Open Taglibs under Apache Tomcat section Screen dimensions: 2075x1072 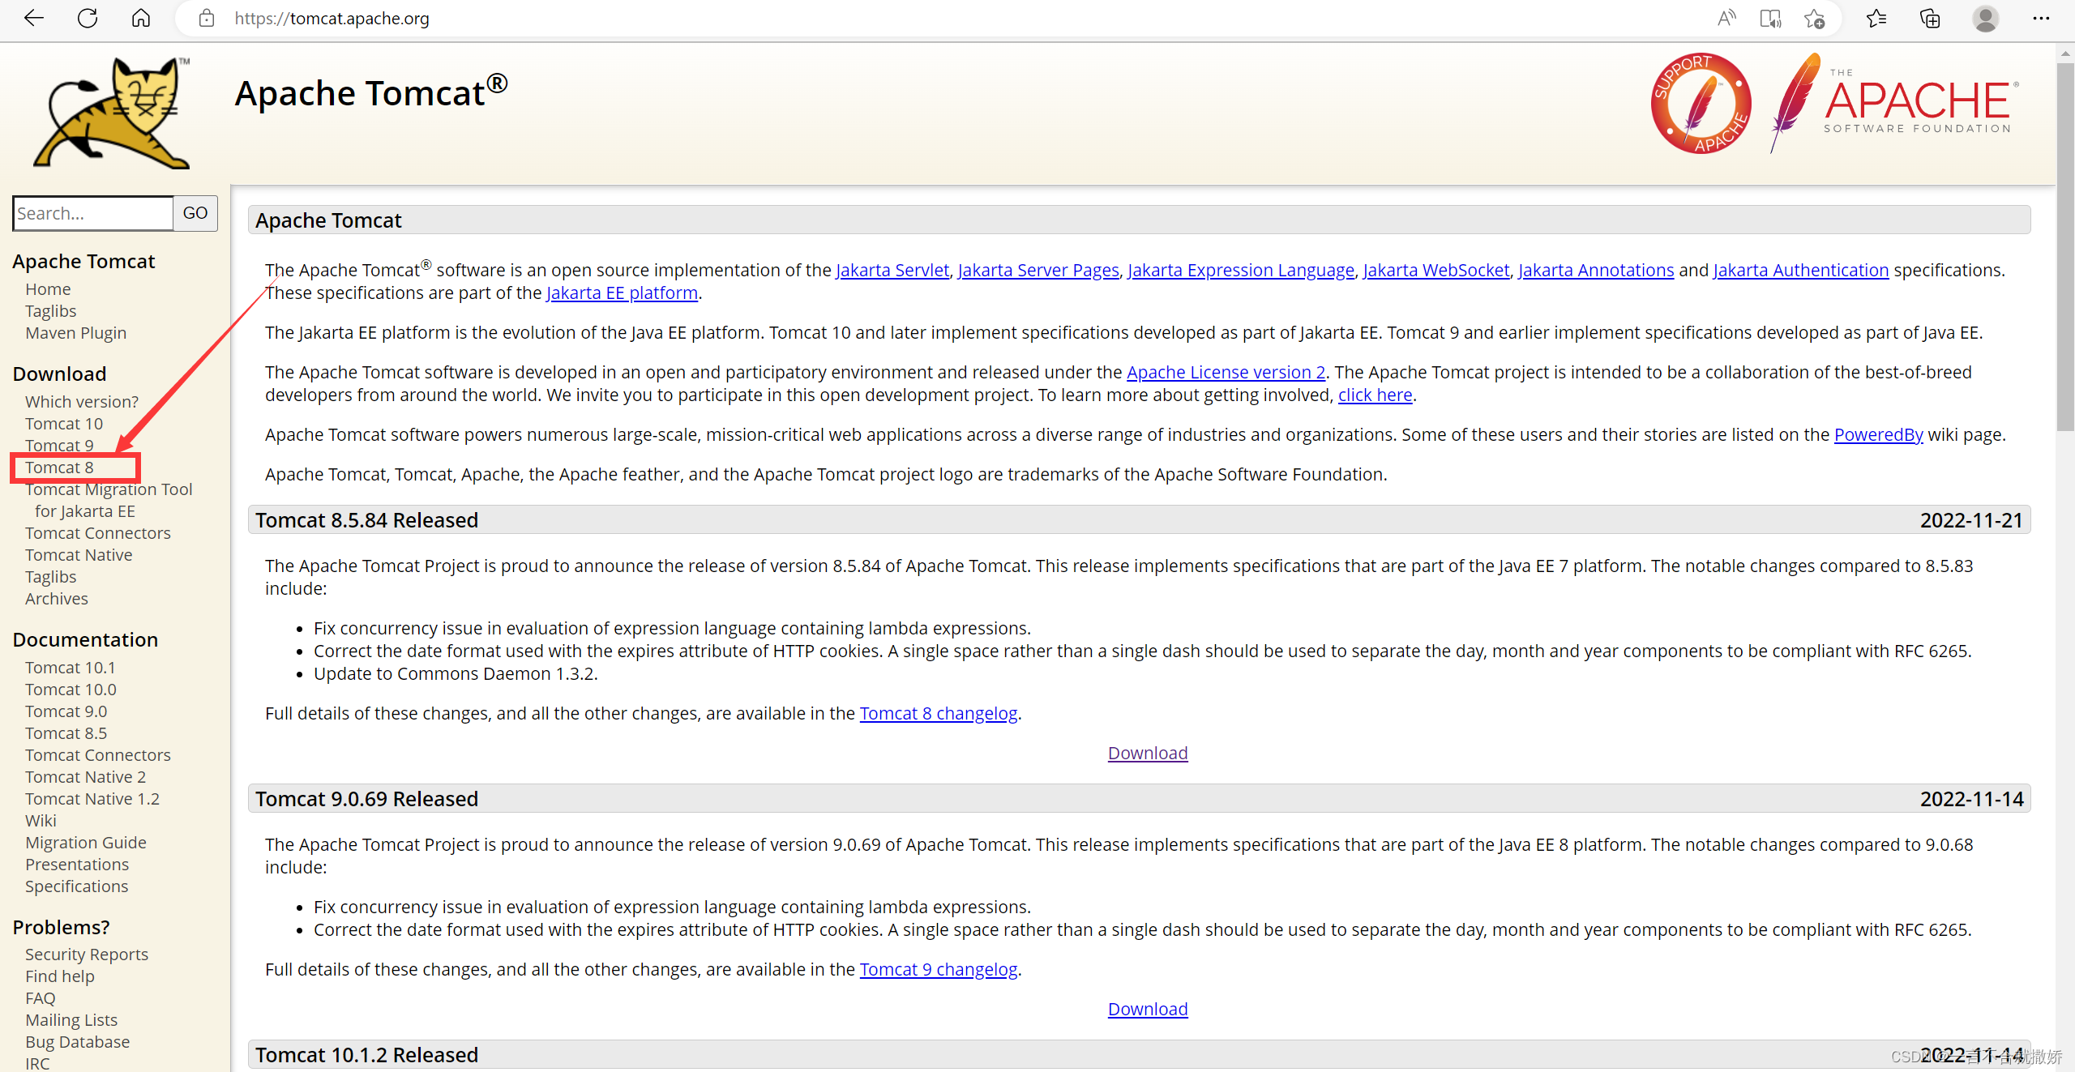point(50,311)
